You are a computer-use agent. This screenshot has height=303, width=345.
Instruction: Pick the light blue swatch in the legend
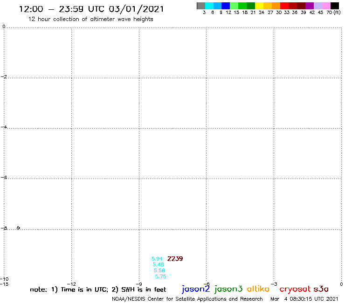217,6
